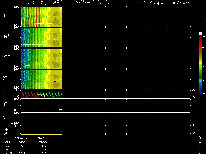Click the dark blue pixel in the O+ spectrogram

tap(55, 82)
